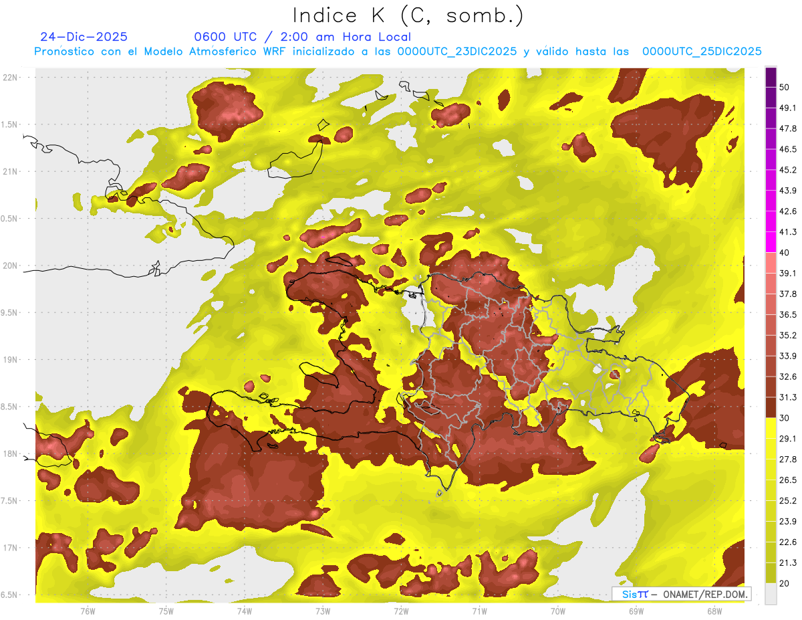Screen dimensions: 802x620
Task: Click the truncated latitude label '0.5N'
Action: [x=9, y=219]
